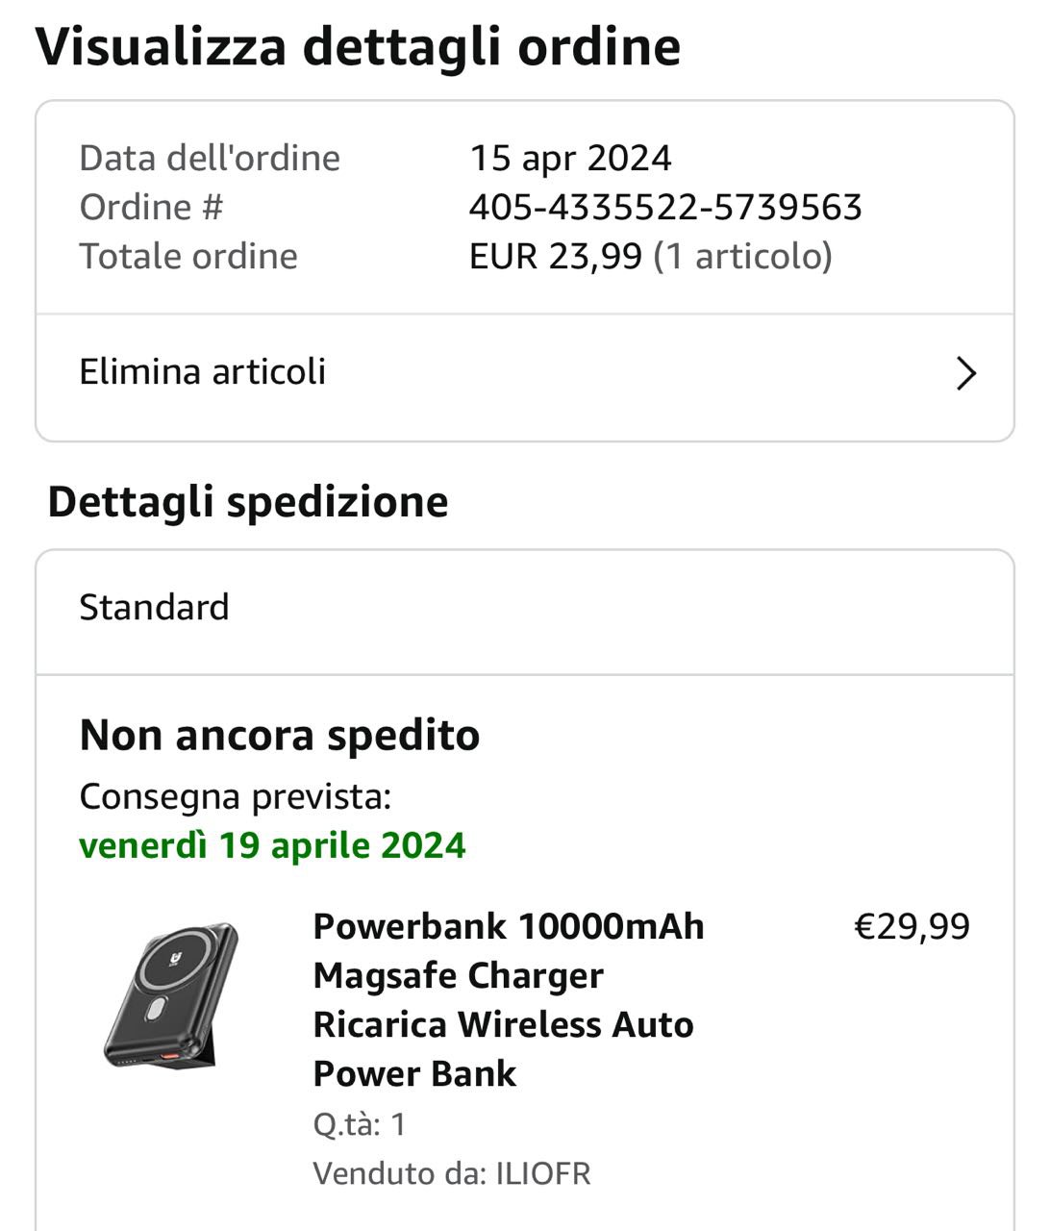Click the Totale ordine label

188,257
